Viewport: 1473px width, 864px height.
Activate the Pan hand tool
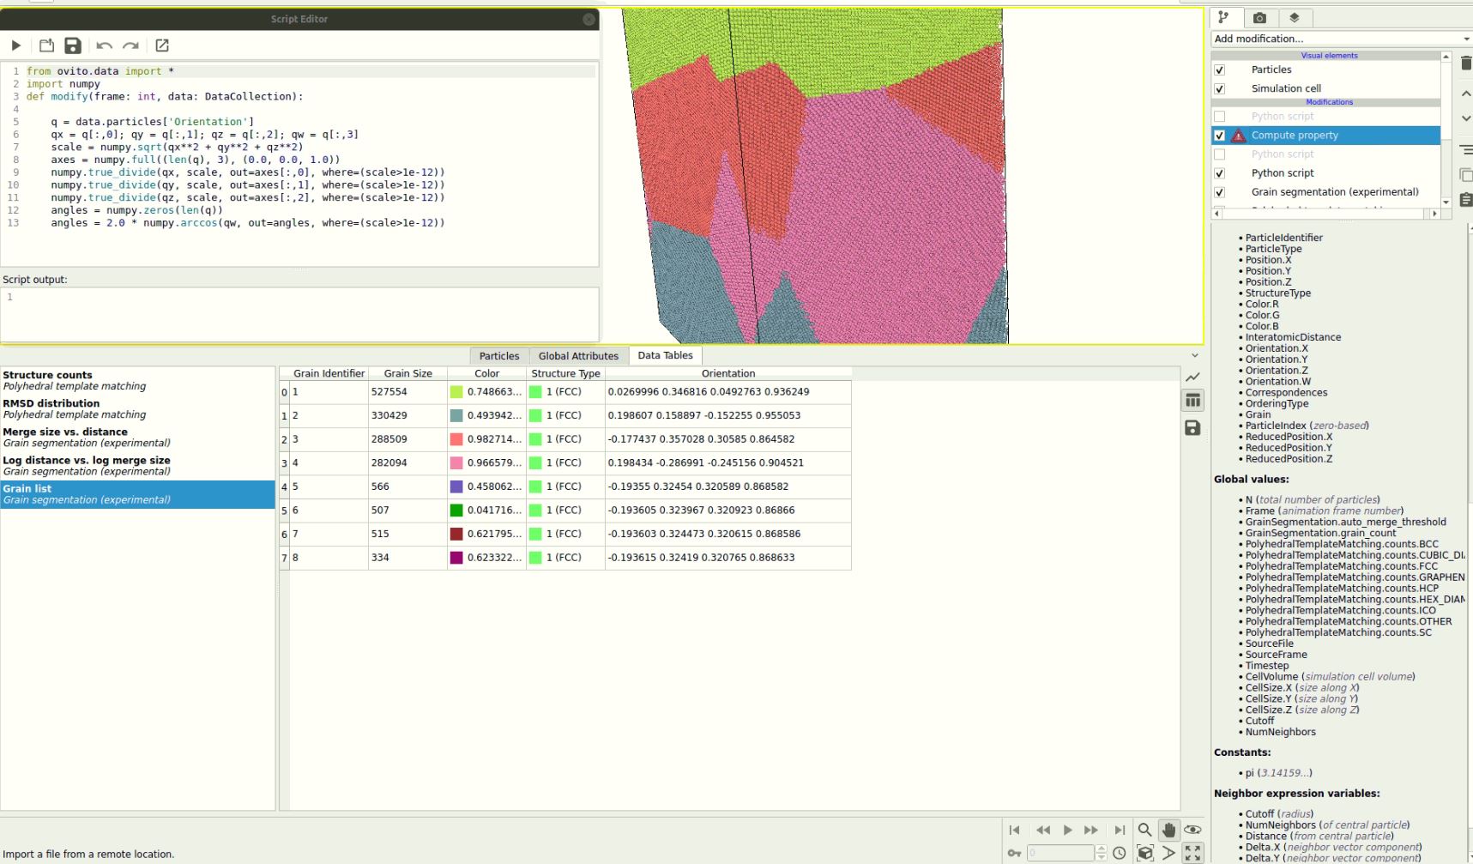point(1168,830)
